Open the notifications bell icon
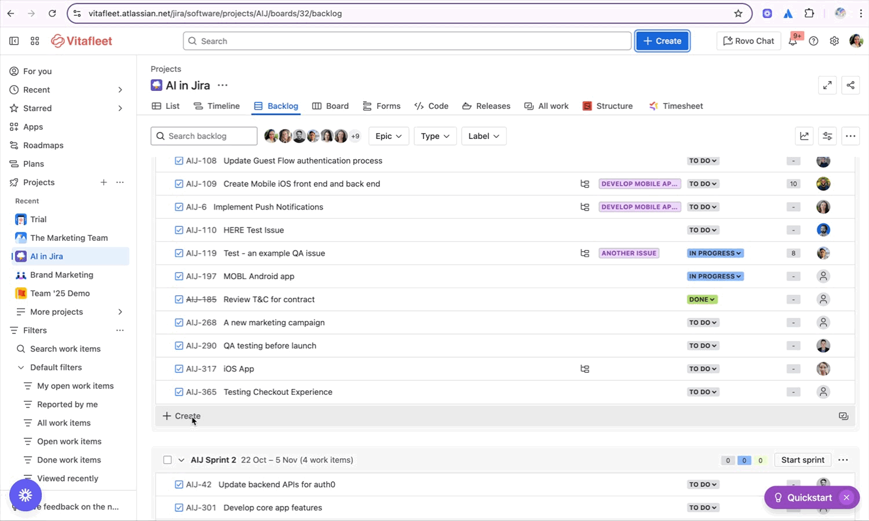Screen dimensions: 869x521 793,41
